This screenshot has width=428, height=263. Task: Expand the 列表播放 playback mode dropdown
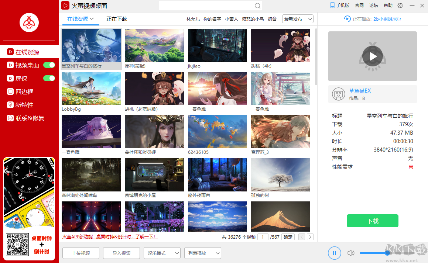pos(202,253)
